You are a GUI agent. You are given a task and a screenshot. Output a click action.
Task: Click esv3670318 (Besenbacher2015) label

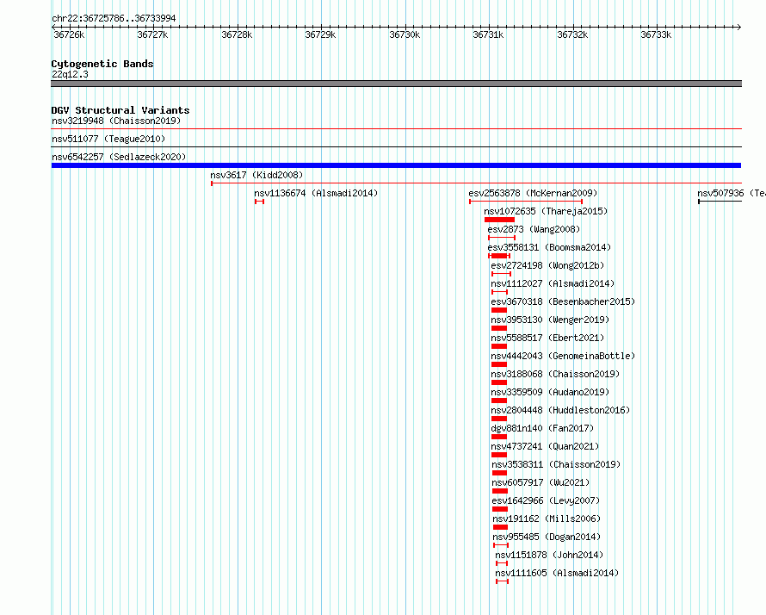563,301
